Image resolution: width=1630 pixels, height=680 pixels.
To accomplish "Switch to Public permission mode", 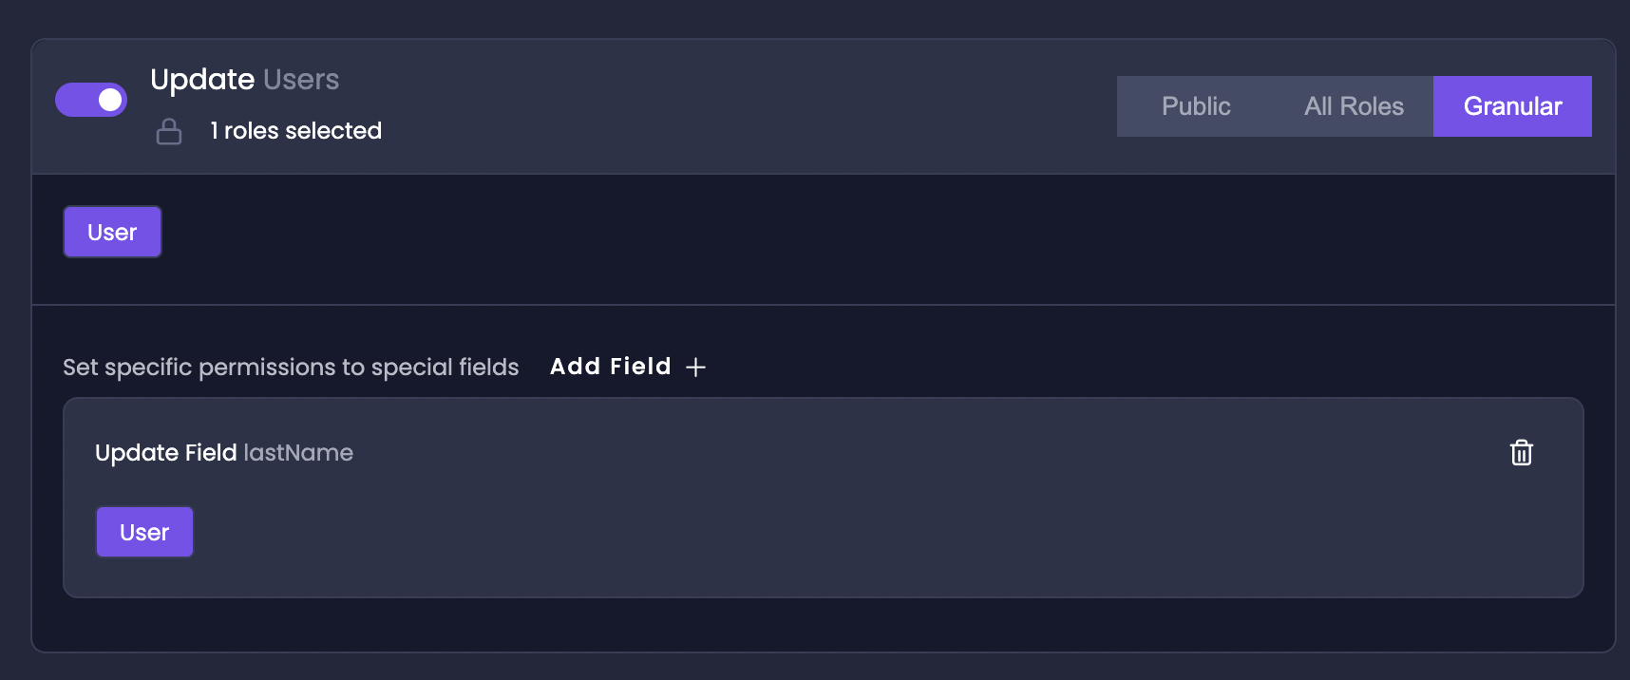I will (x=1195, y=106).
